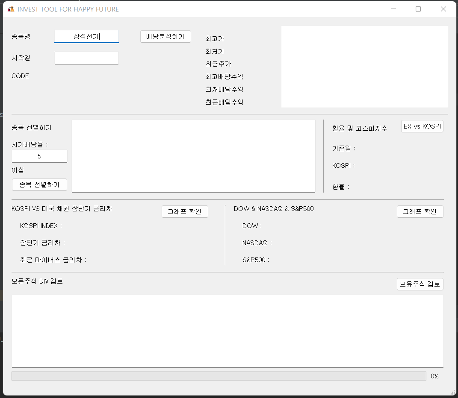Minimize the INVEST TOOL window
458x398 pixels.
point(393,9)
